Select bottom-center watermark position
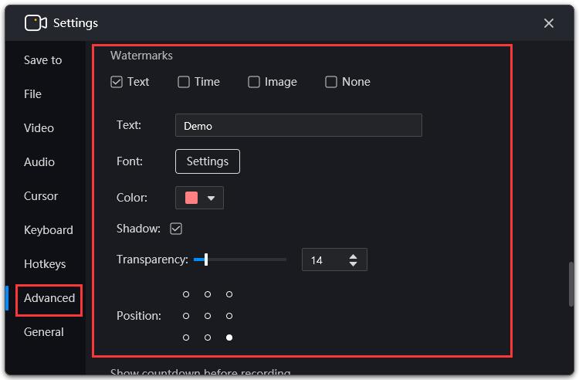579x380 pixels. (x=208, y=338)
